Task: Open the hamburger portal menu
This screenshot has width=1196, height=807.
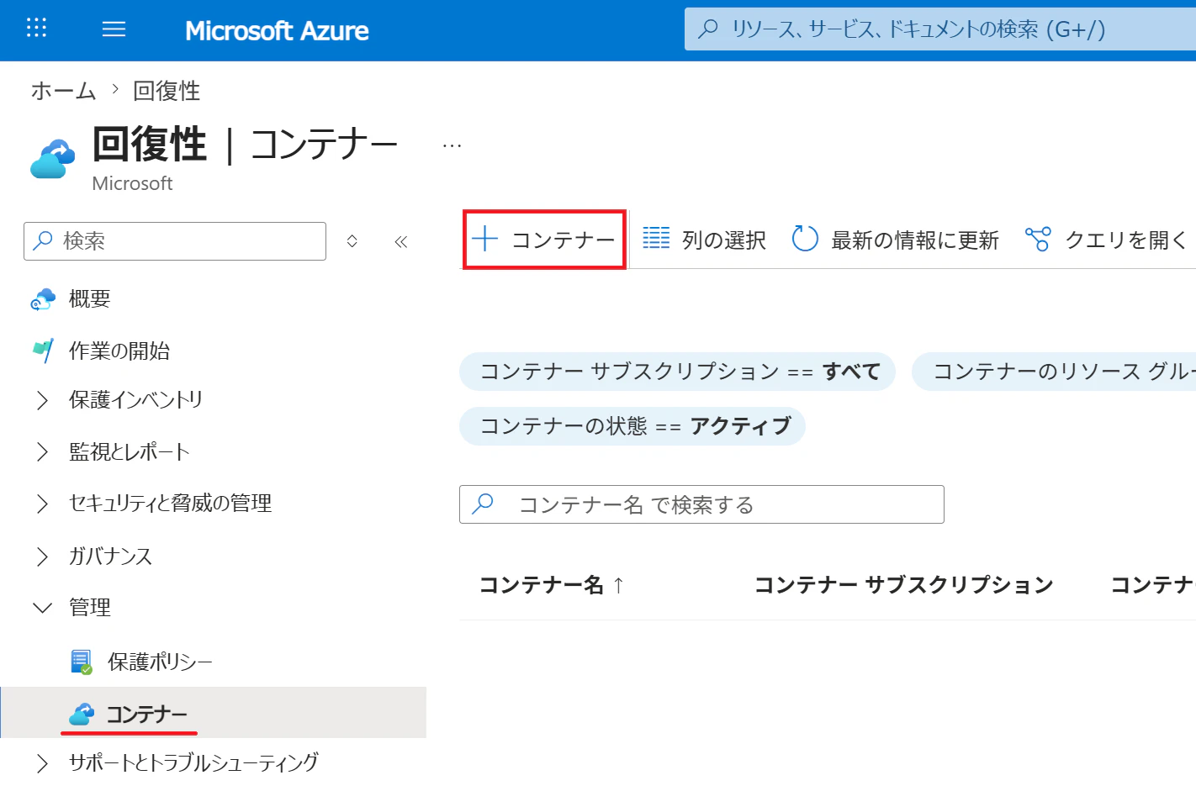Action: pyautogui.click(x=114, y=29)
